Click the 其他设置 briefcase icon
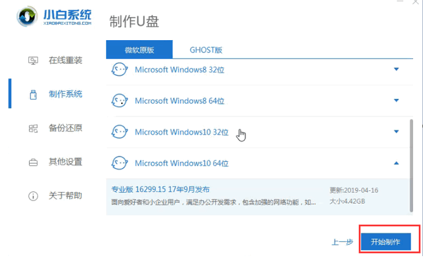 click(33, 162)
